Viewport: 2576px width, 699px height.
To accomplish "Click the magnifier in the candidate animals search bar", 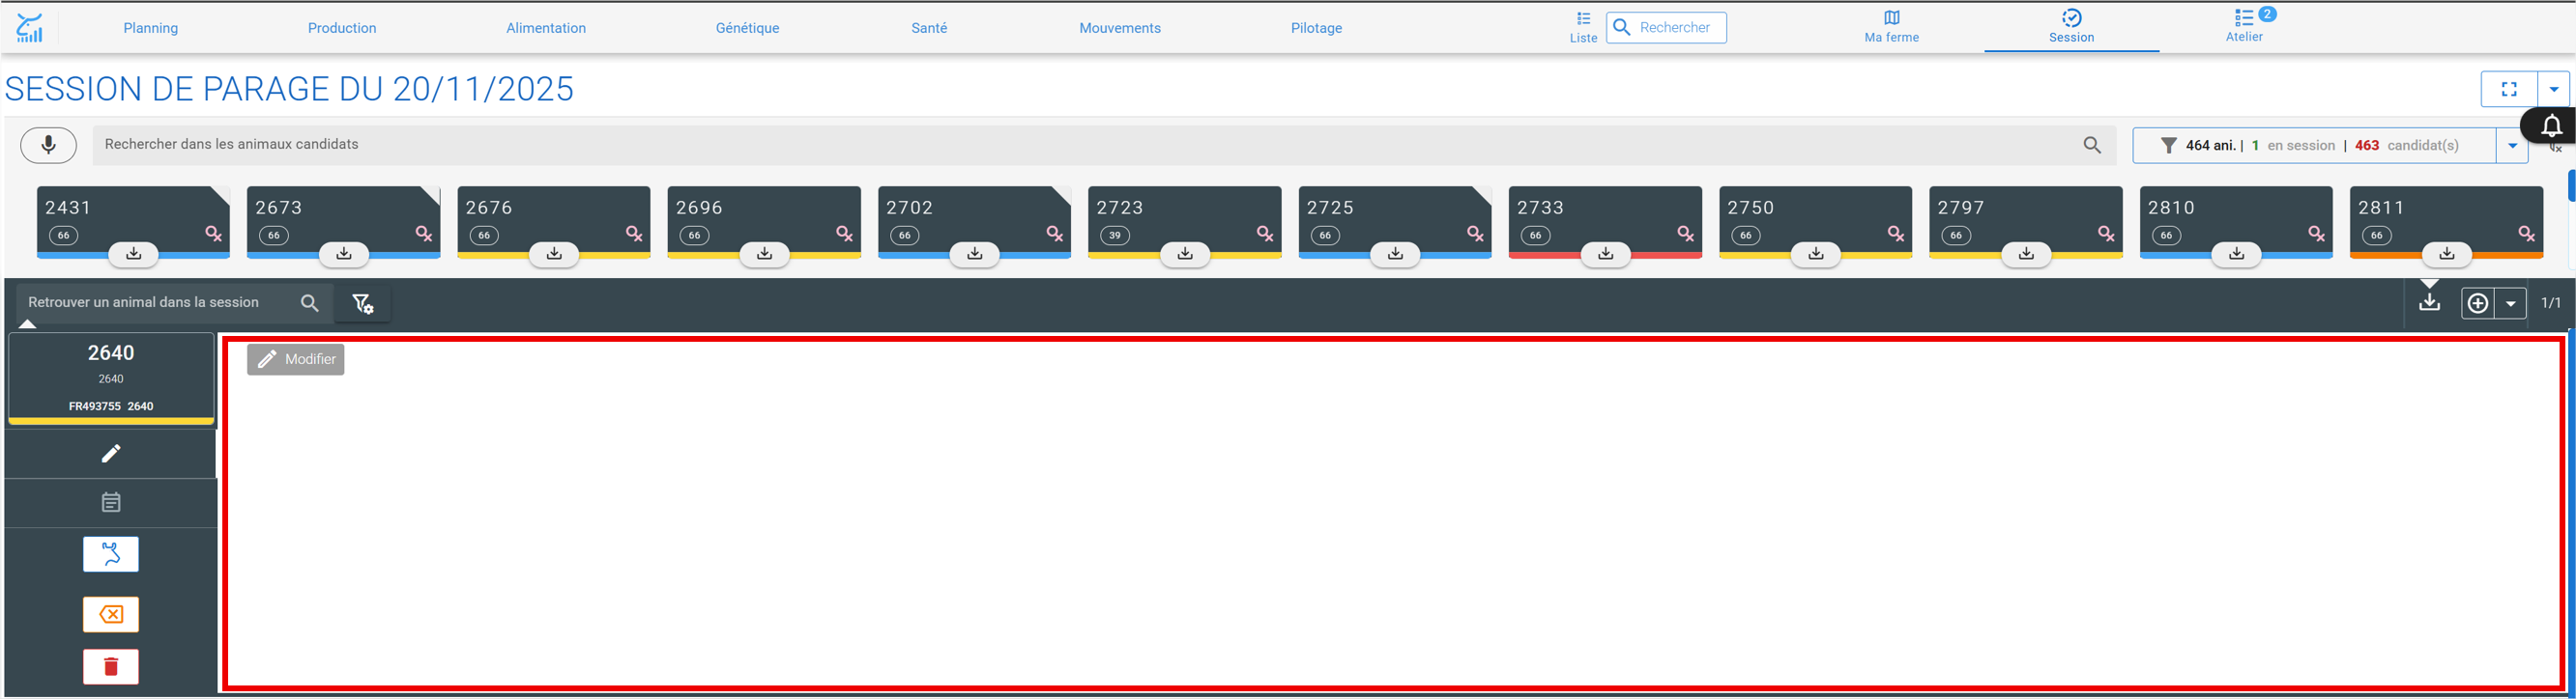I will tap(2092, 145).
